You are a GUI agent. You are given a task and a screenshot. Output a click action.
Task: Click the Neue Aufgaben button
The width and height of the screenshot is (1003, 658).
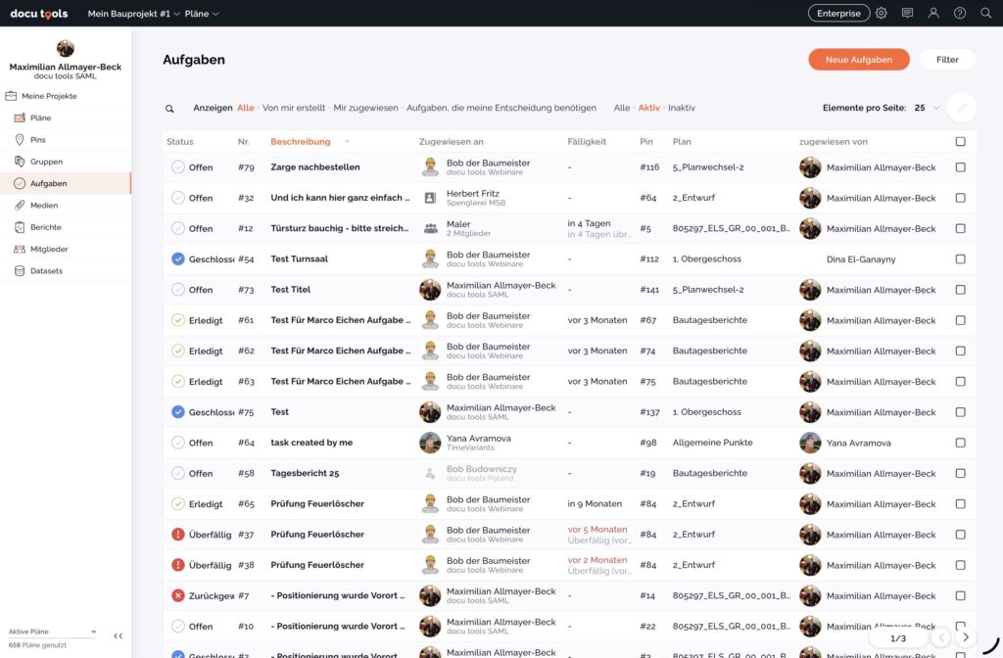coord(858,60)
